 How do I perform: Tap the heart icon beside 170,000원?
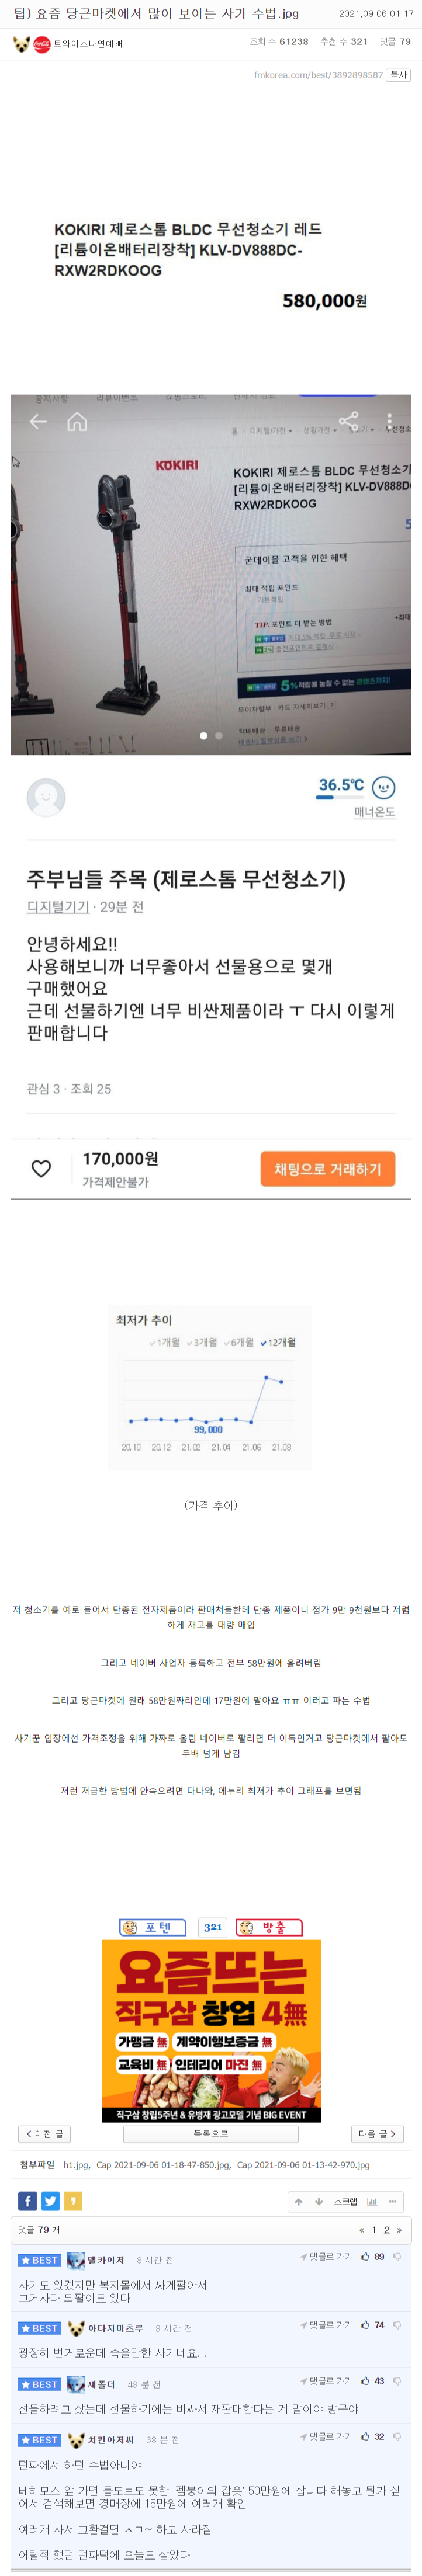pyautogui.click(x=41, y=1168)
